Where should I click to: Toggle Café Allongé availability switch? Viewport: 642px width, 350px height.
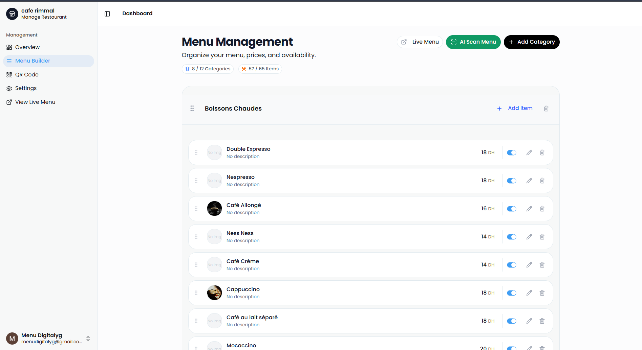pyautogui.click(x=512, y=209)
